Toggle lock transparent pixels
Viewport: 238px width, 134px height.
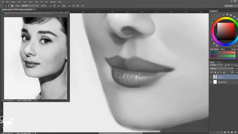pyautogui.click(x=215, y=73)
